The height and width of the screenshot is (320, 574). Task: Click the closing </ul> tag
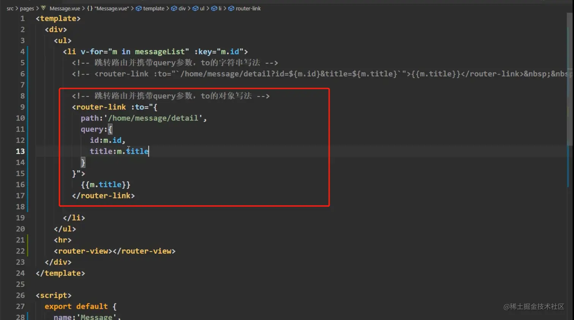pos(65,229)
